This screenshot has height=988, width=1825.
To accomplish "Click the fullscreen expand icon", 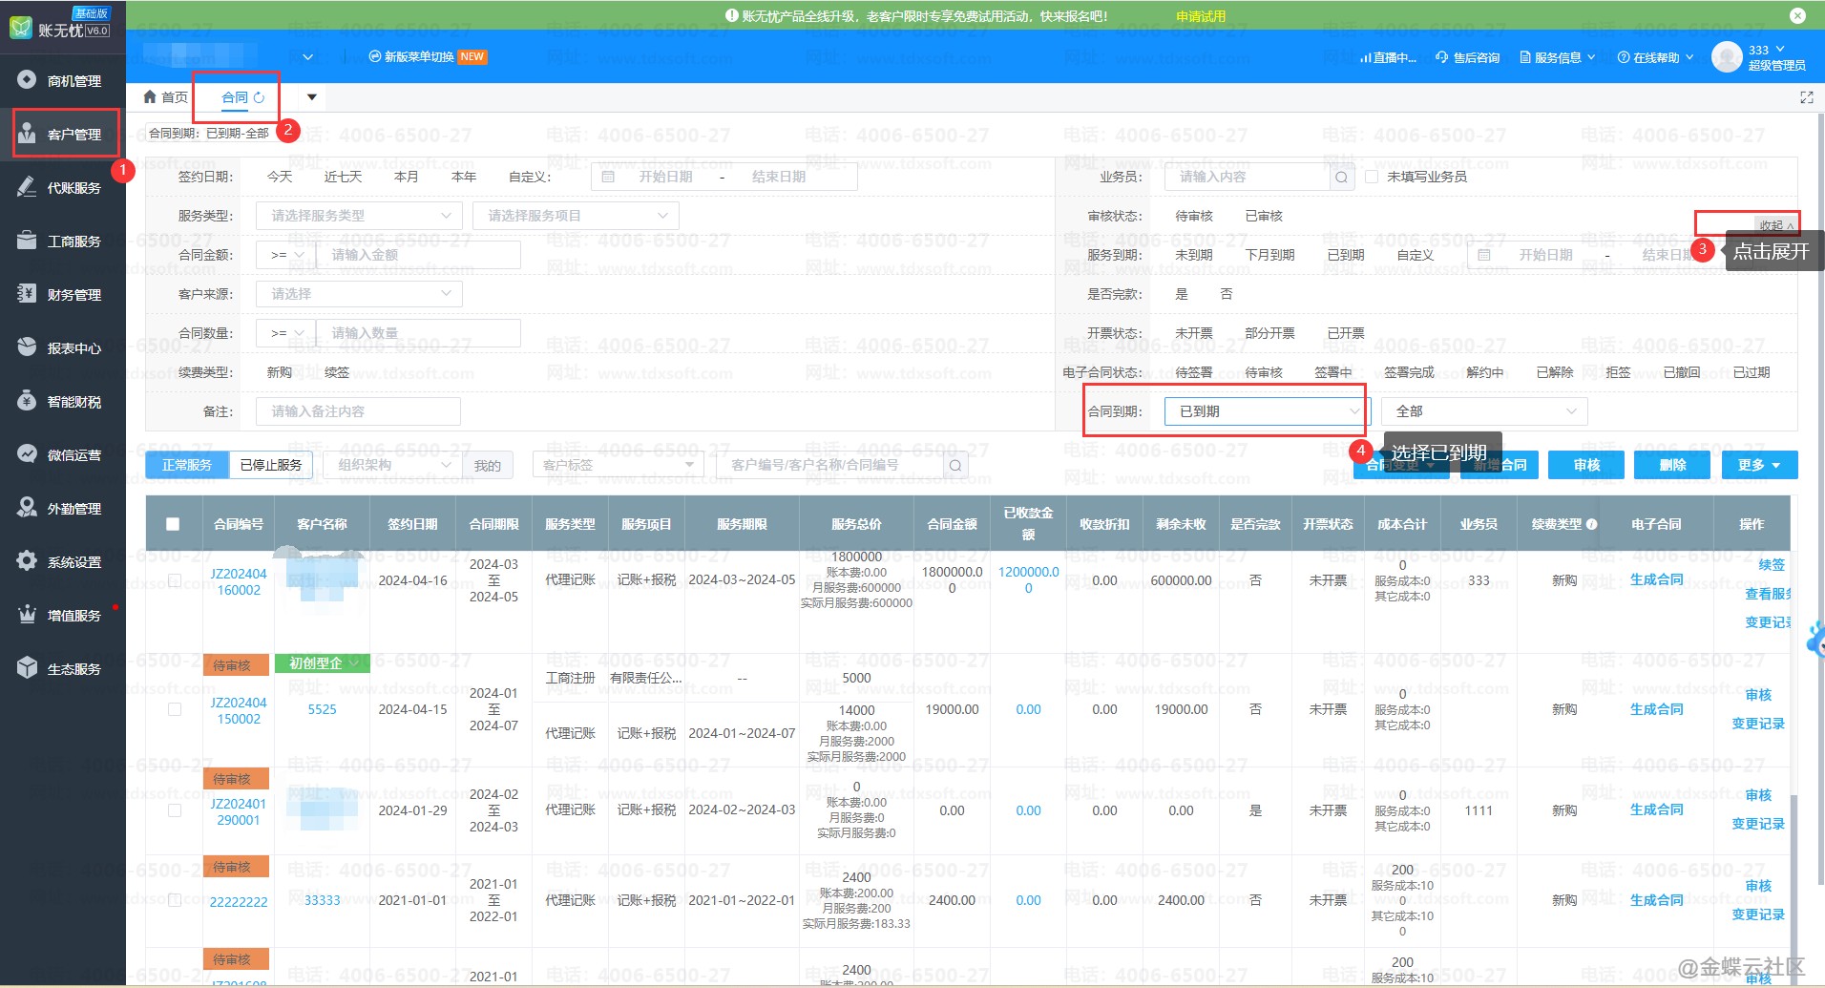I will click(x=1806, y=97).
